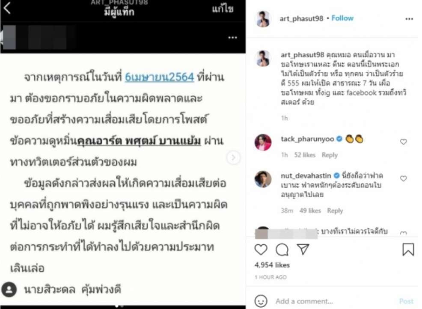Open post options three-dot menu beside Follow
This screenshot has height=309, width=422.
(x=409, y=19)
